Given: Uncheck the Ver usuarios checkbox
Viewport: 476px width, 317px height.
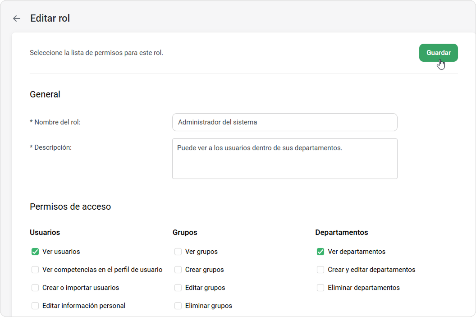Looking at the screenshot, I should click(x=35, y=252).
